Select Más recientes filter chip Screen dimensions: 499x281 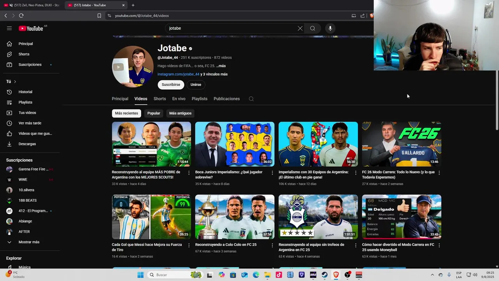(126, 113)
